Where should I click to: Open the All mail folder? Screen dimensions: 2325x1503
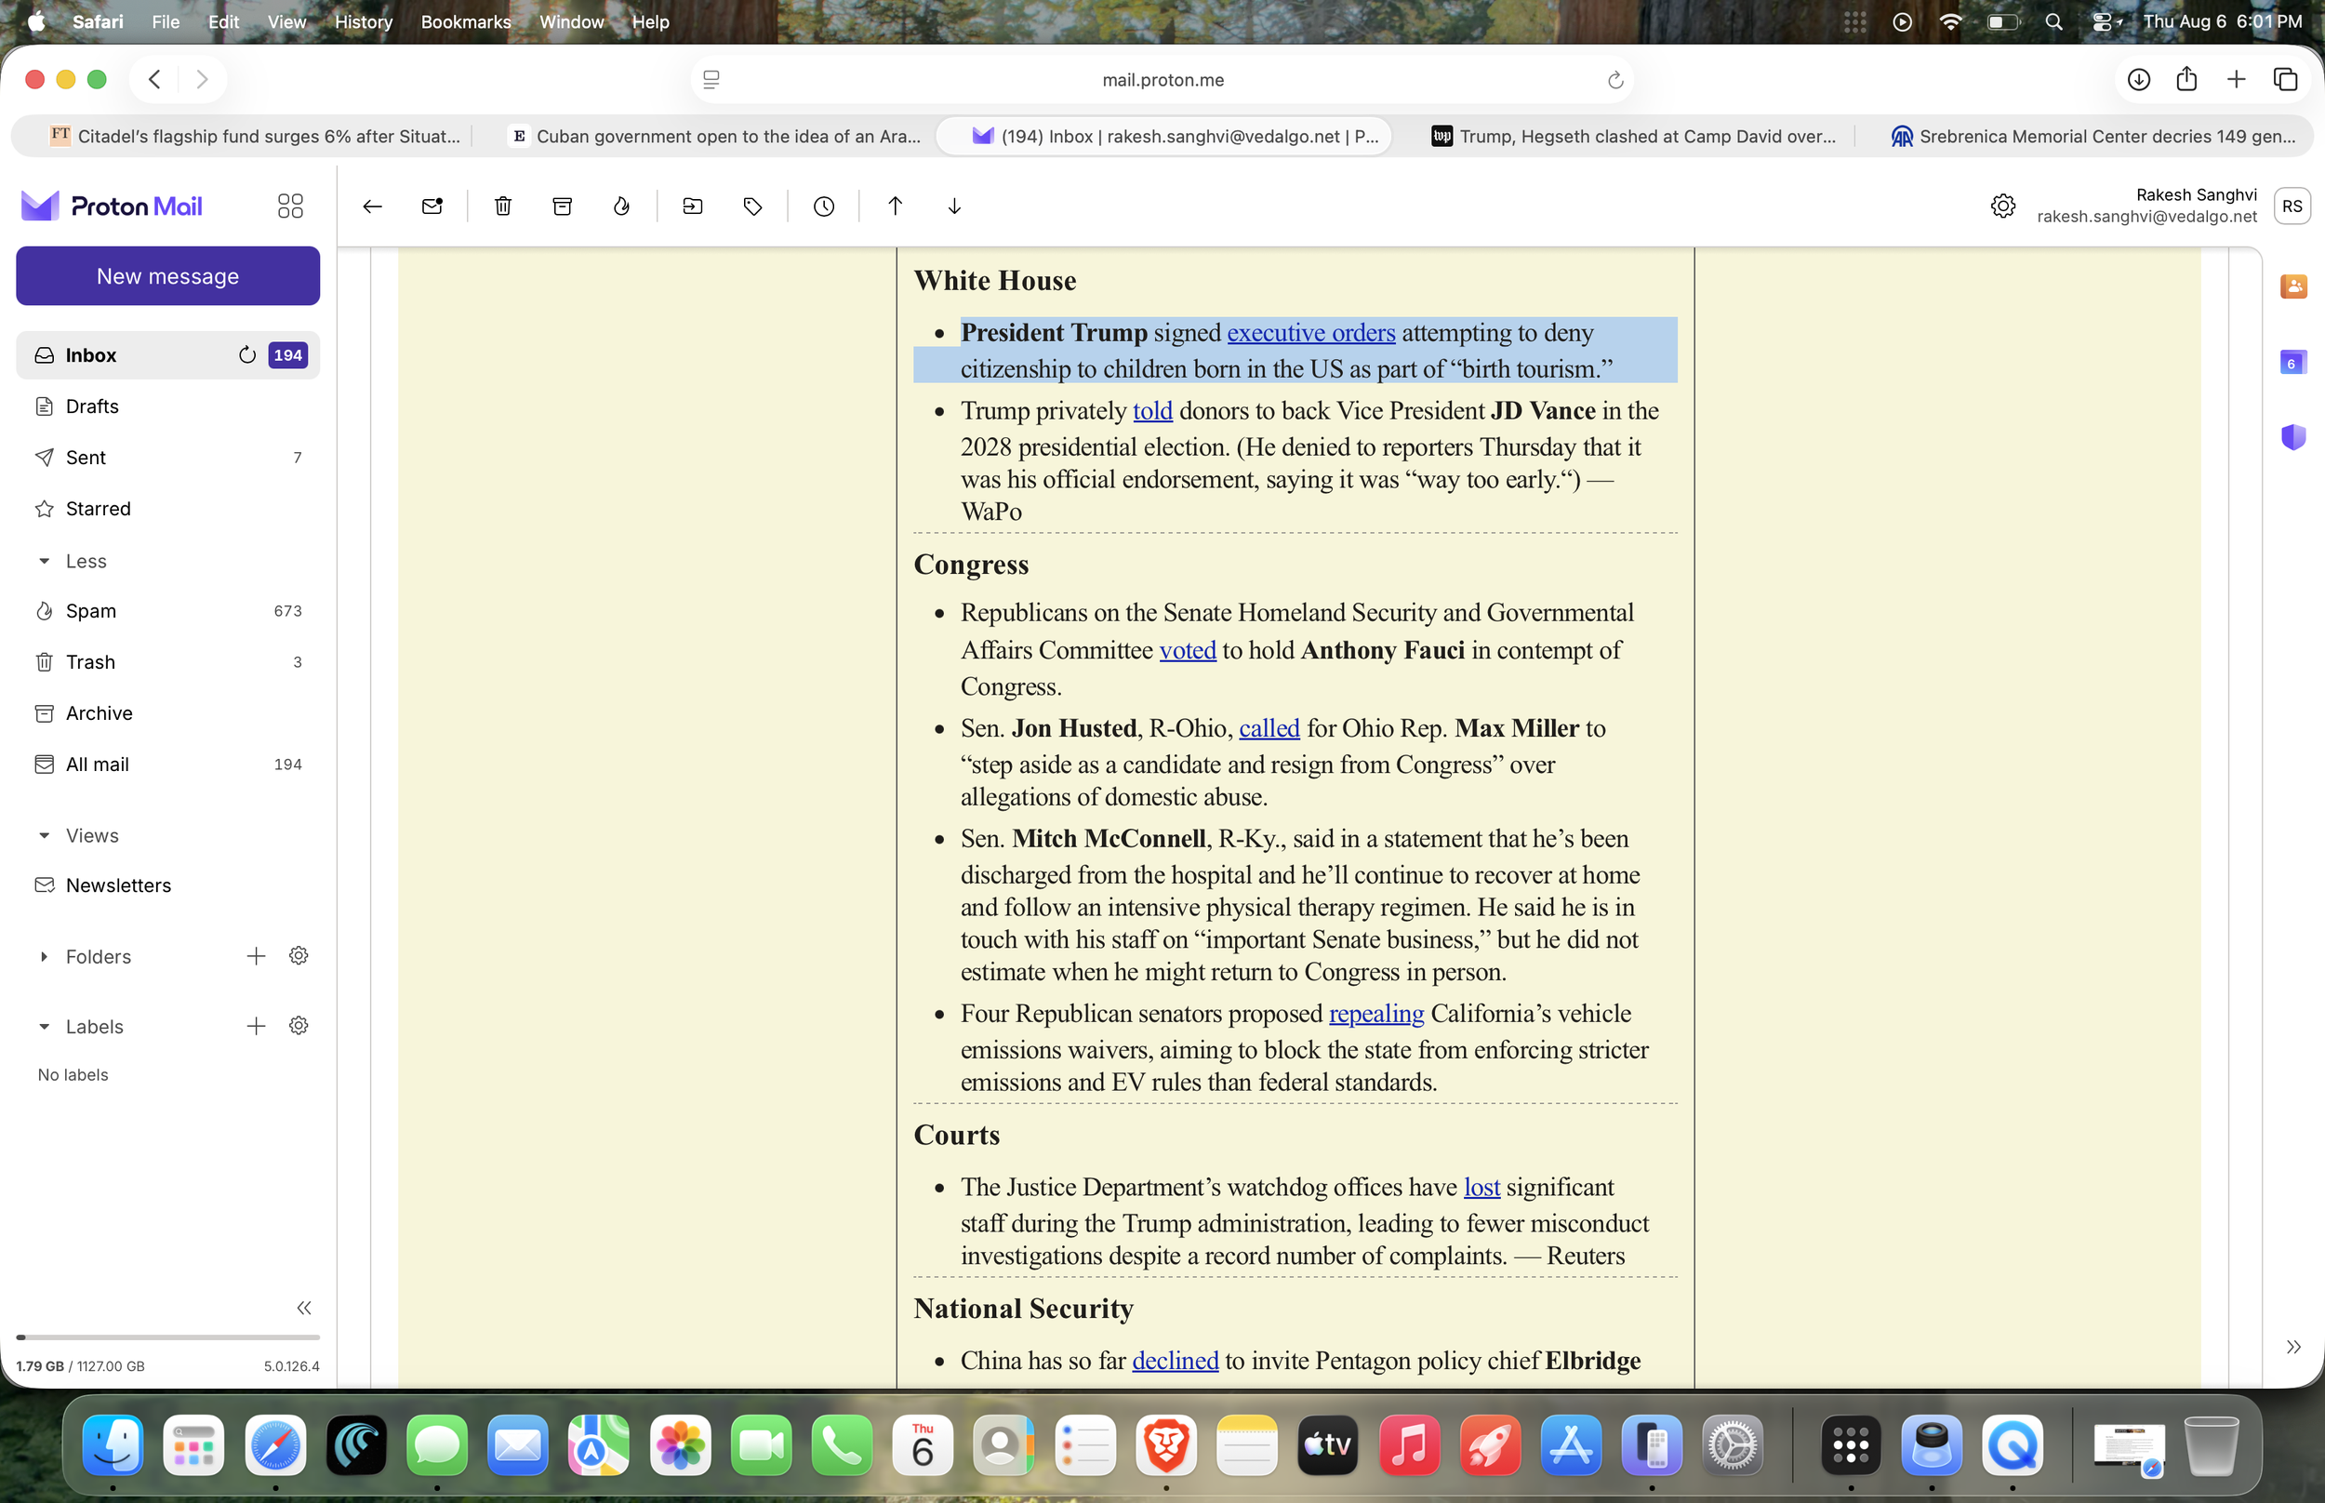click(167, 765)
